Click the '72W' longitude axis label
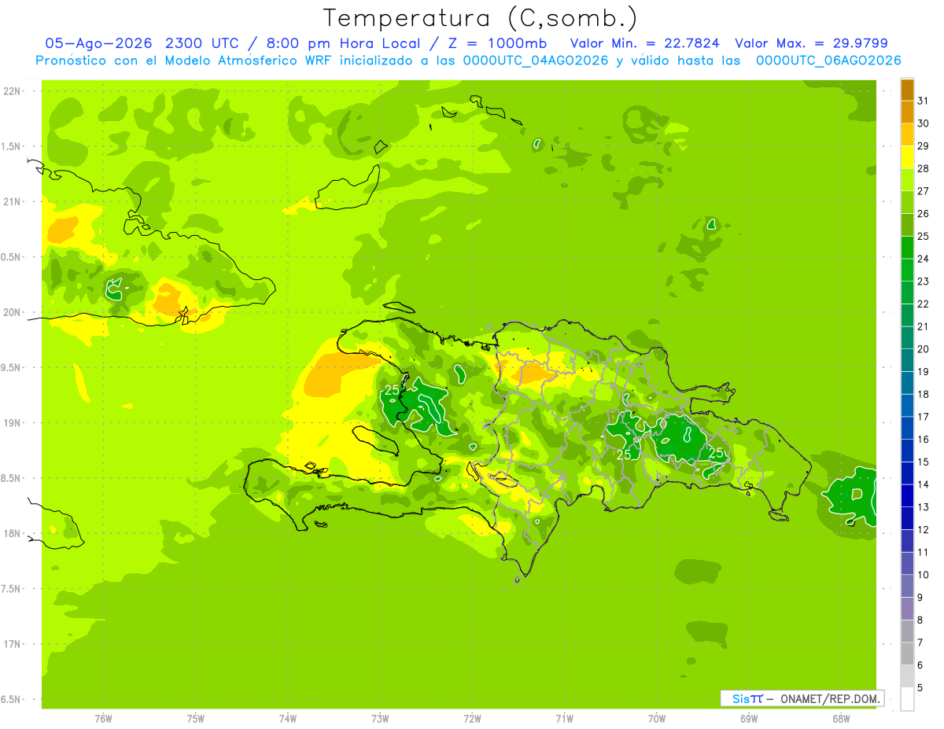The image size is (944, 729). (472, 719)
